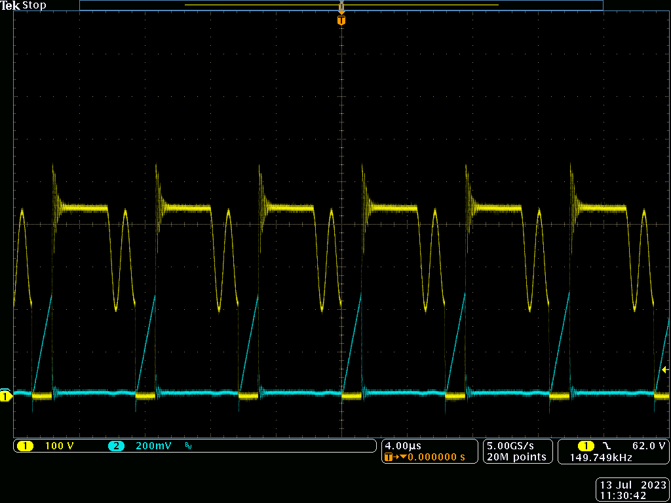Toggle acquisition by clicking the Stop indicator
The image size is (671, 503).
coord(35,5)
